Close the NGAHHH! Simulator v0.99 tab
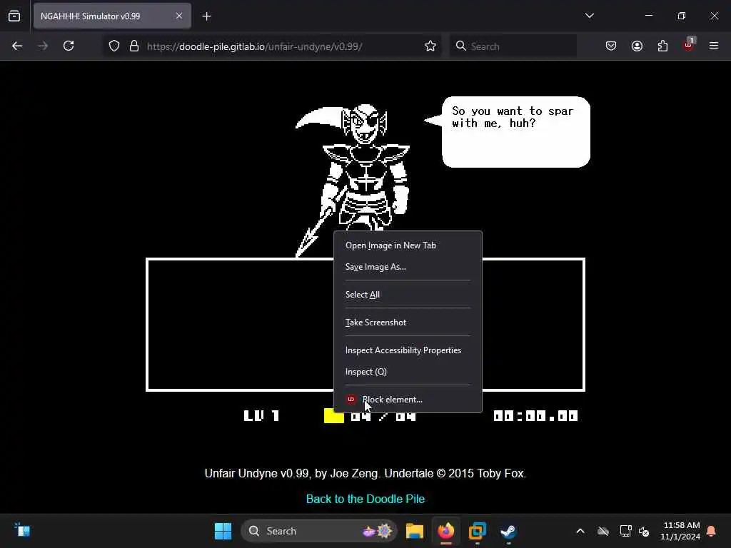 coord(179,16)
